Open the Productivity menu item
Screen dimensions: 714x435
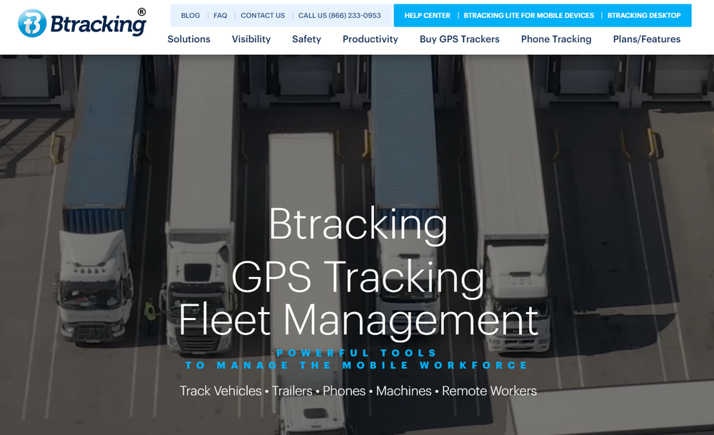[370, 39]
